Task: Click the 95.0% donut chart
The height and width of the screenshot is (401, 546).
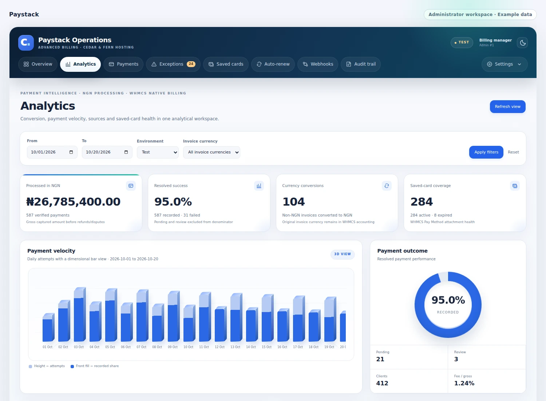Action: [448, 305]
